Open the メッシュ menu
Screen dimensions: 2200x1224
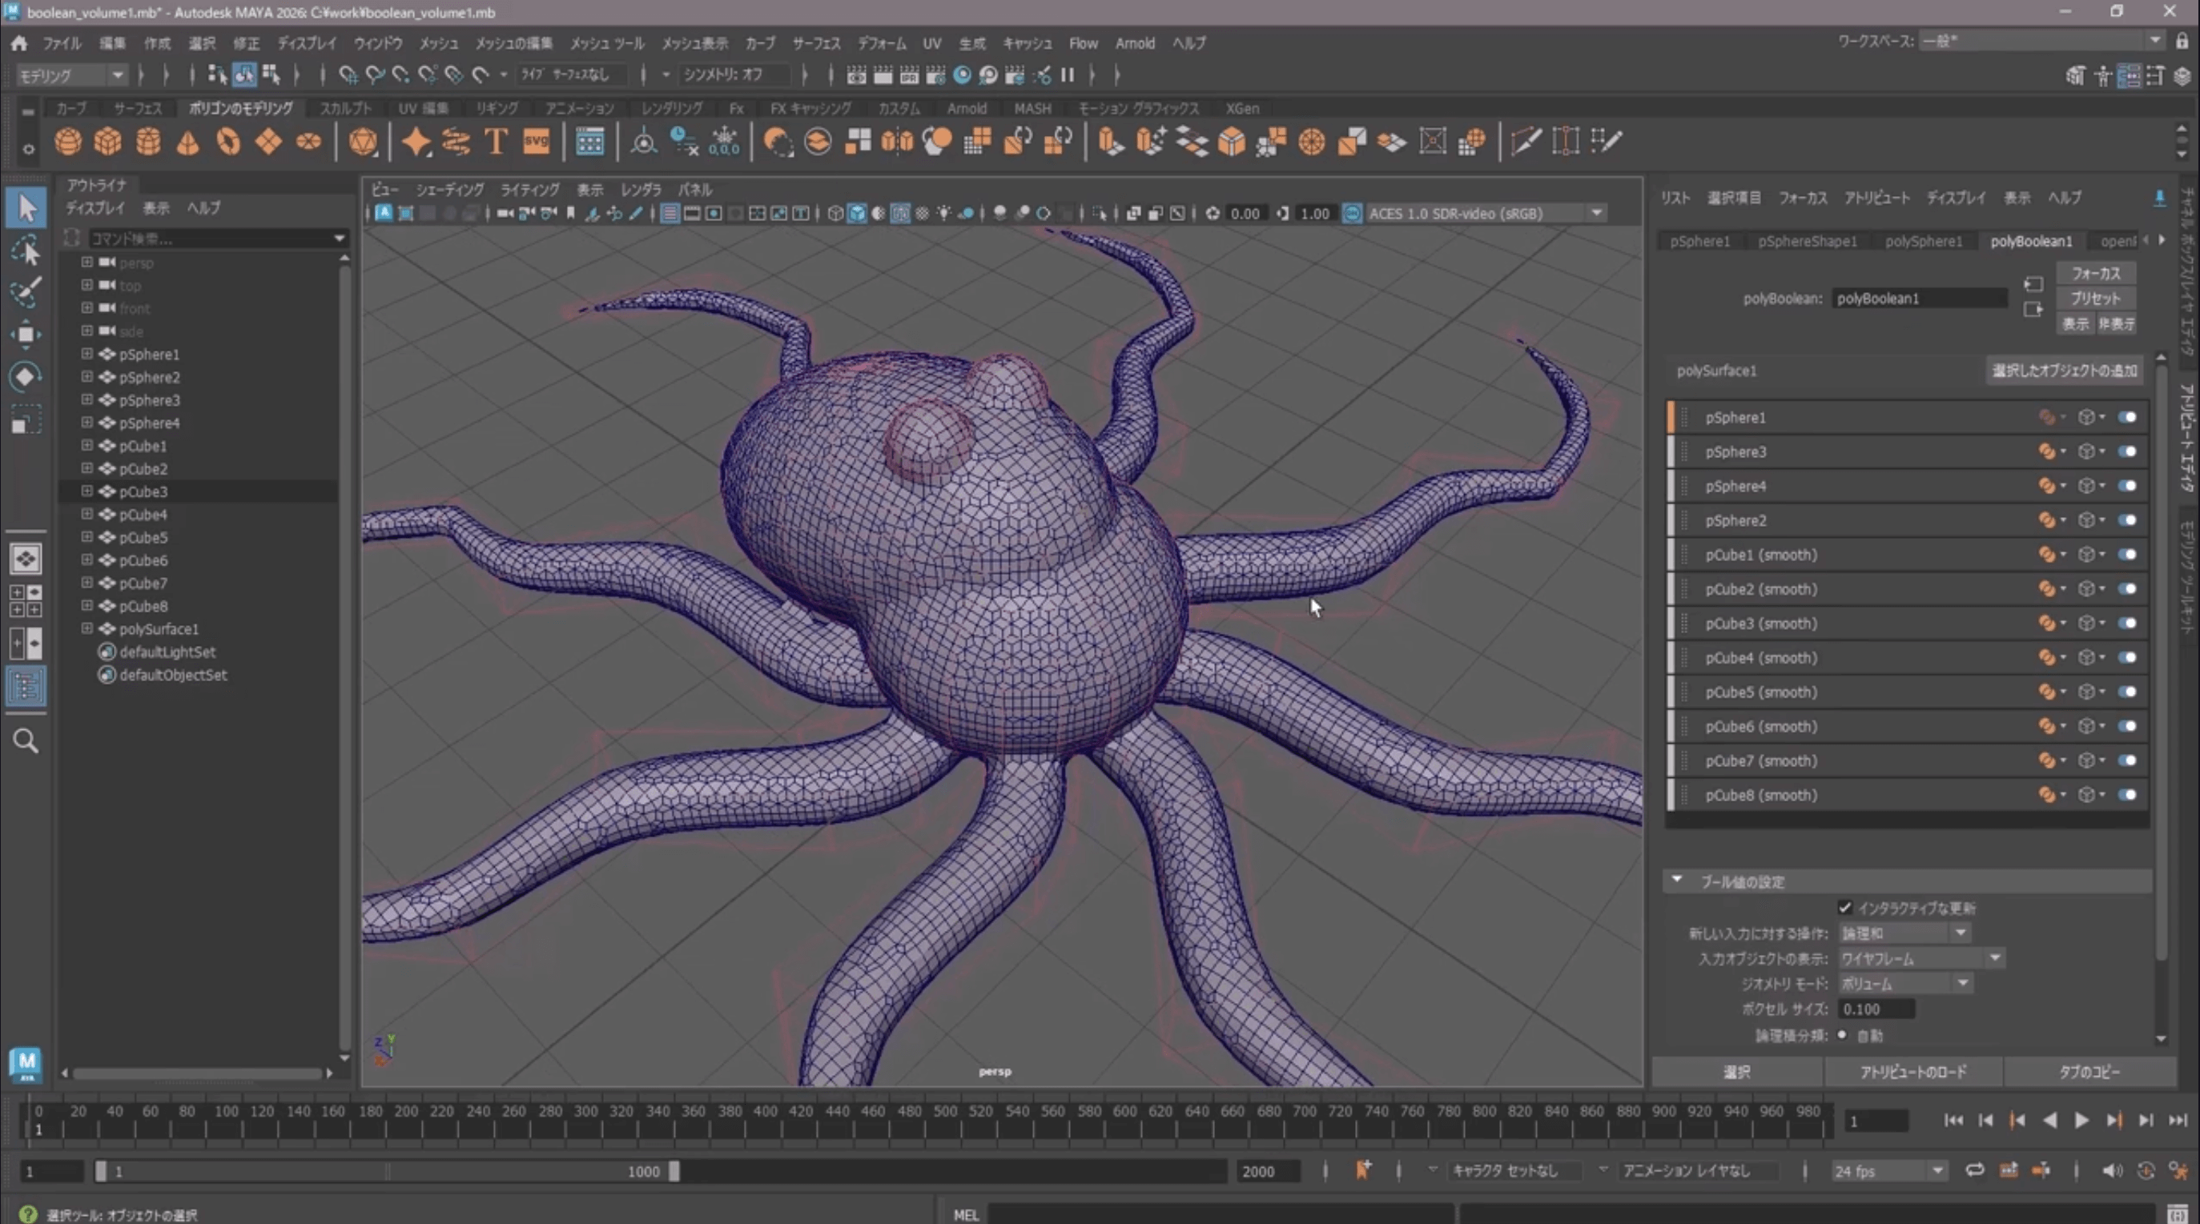[438, 42]
